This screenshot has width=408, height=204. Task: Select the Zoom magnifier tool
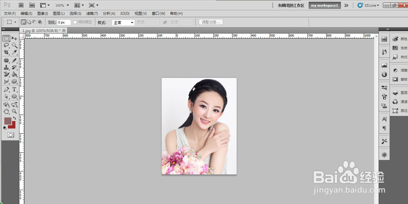14,111
